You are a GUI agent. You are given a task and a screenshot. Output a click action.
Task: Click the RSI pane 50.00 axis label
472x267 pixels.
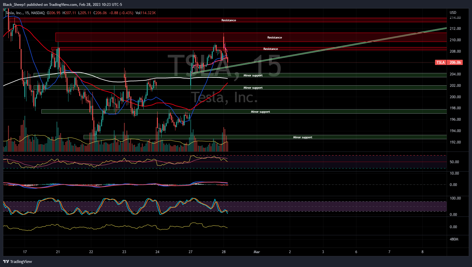[x=454, y=162]
